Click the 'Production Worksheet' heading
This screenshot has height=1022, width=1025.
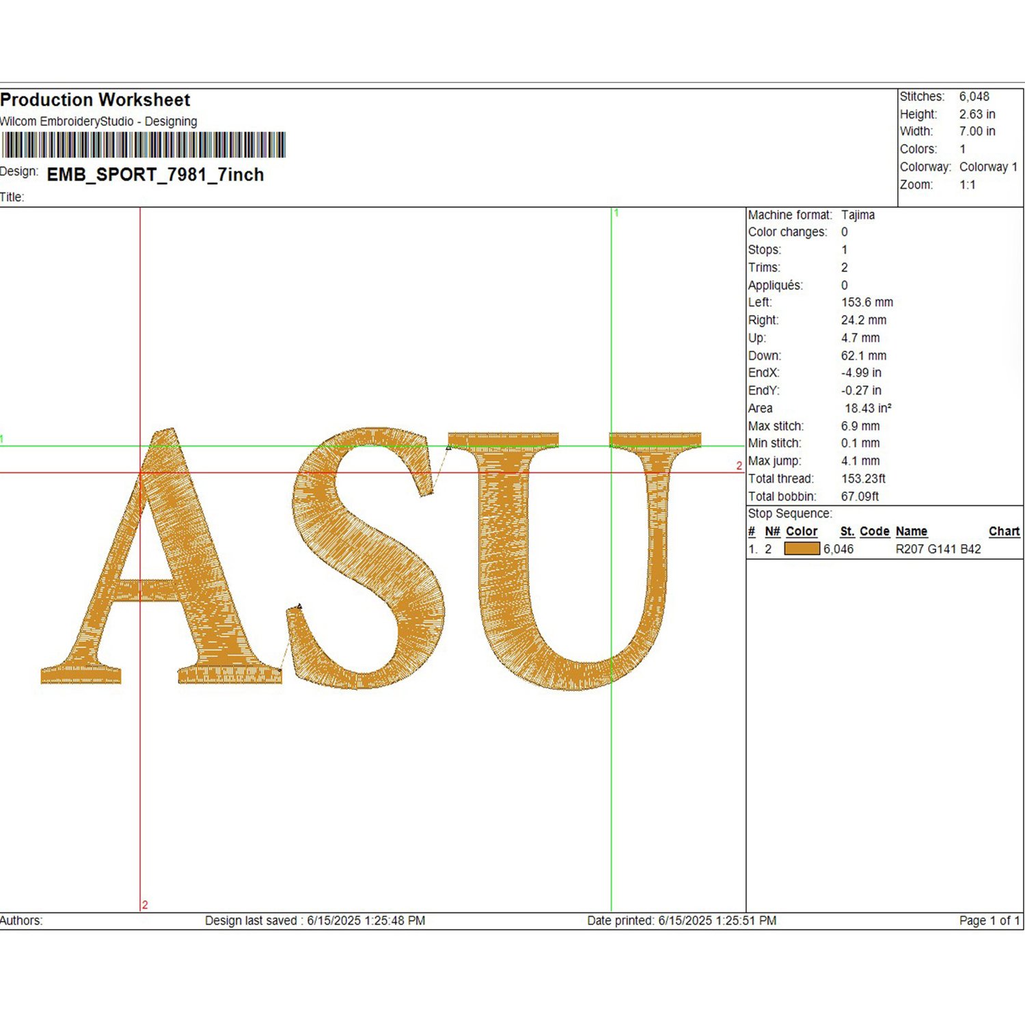pos(95,100)
